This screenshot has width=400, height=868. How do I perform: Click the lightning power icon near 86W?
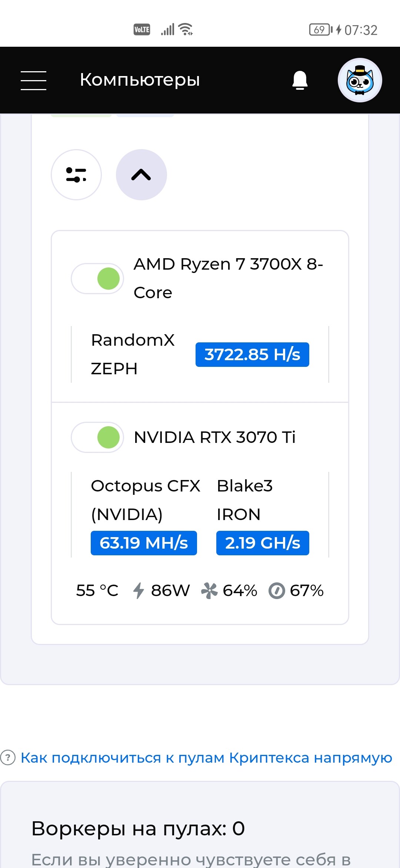[139, 591]
